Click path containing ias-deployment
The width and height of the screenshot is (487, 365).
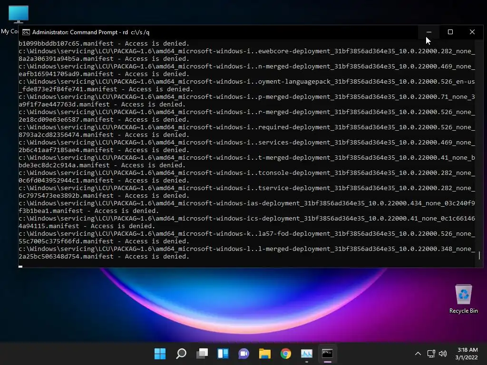click(247, 203)
